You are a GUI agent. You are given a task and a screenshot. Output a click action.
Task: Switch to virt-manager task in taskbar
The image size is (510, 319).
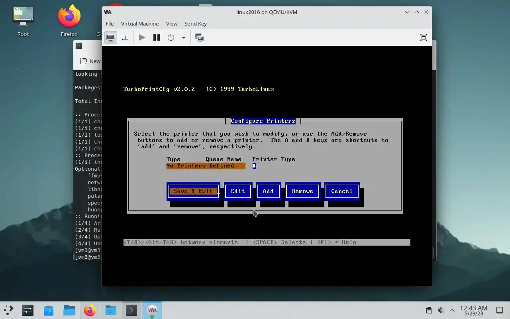point(152,310)
